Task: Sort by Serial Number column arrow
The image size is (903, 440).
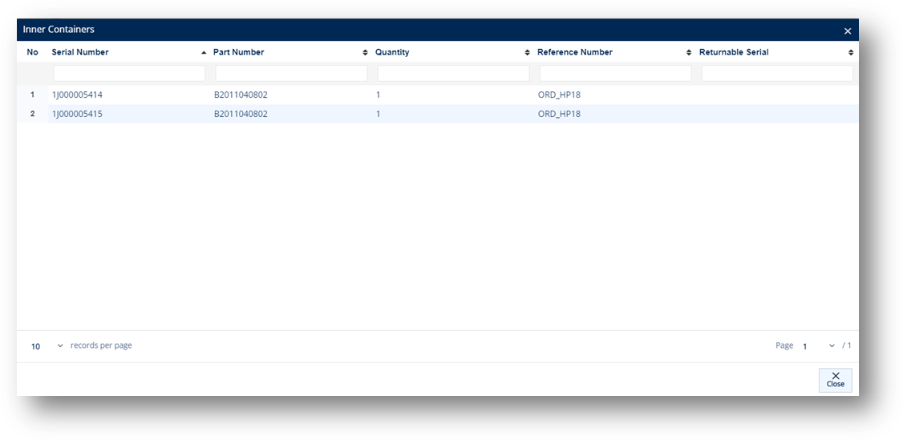Action: click(x=203, y=52)
